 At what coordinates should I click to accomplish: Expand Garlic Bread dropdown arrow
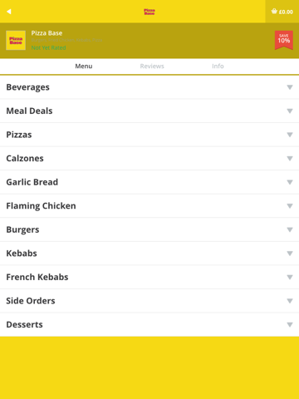(290, 182)
